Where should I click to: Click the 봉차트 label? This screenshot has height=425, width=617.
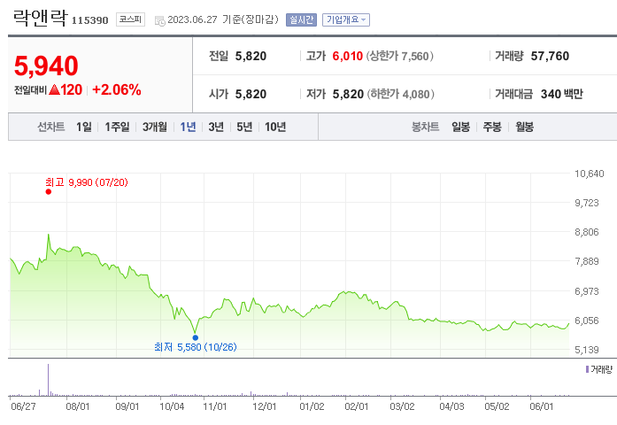[x=426, y=127]
